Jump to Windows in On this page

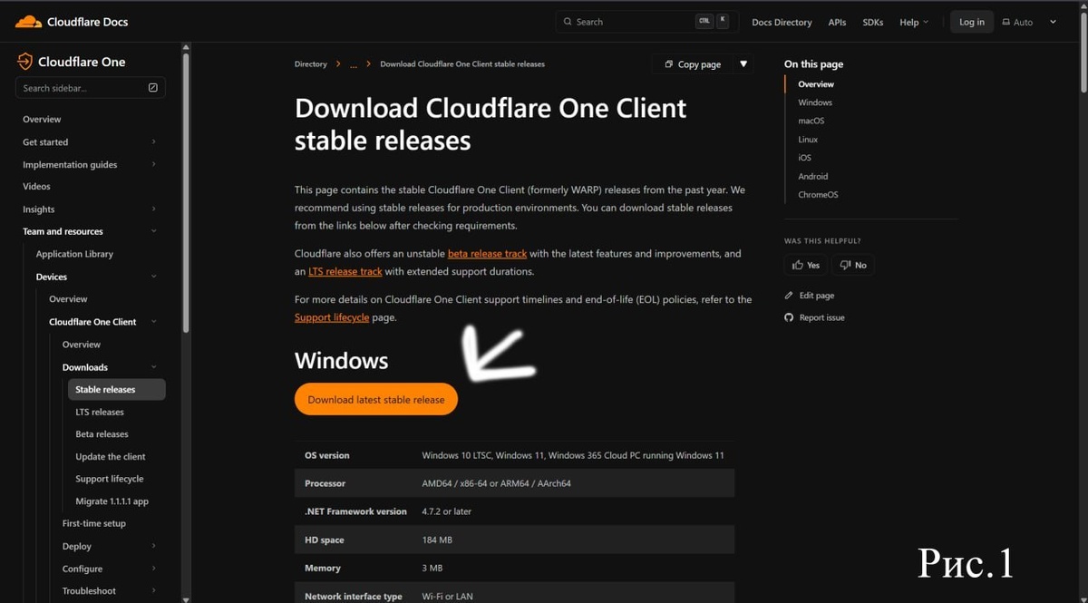point(815,102)
